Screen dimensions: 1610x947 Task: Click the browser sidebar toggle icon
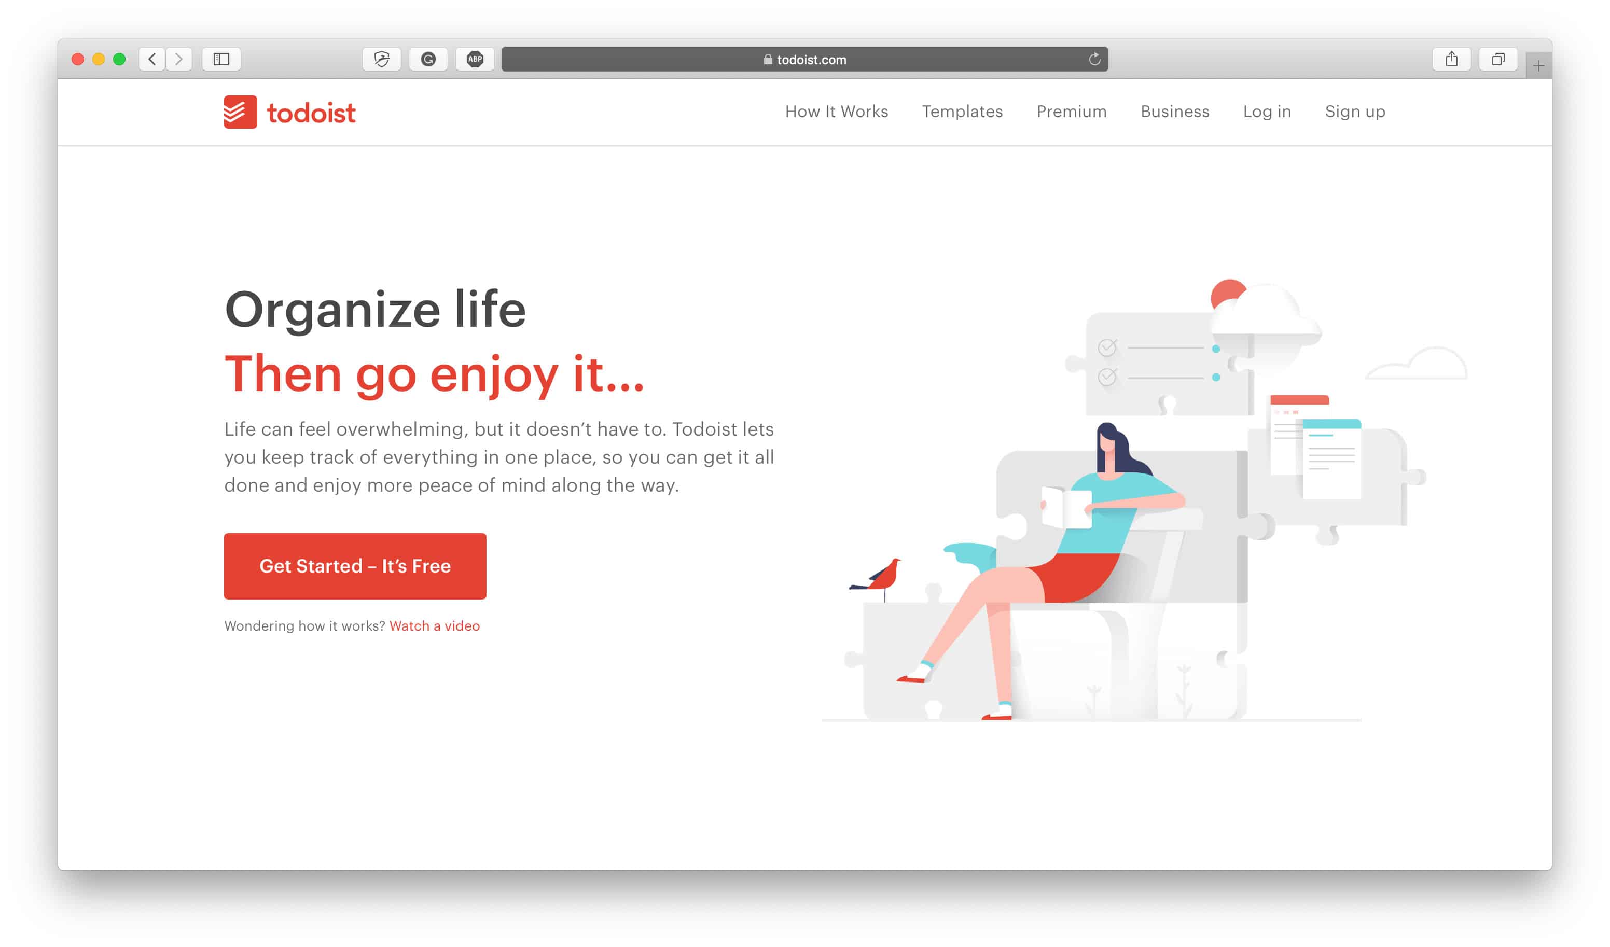(x=222, y=59)
